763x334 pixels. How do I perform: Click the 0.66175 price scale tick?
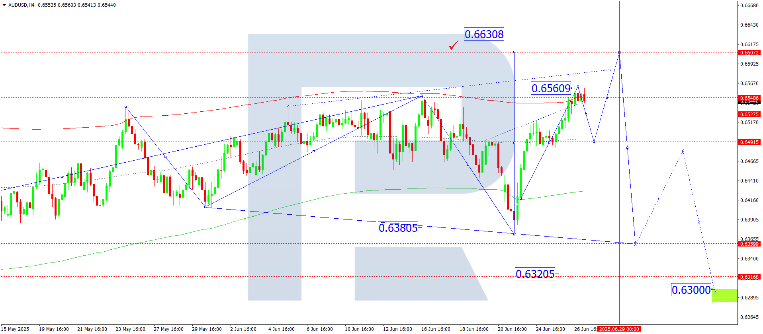(x=749, y=44)
